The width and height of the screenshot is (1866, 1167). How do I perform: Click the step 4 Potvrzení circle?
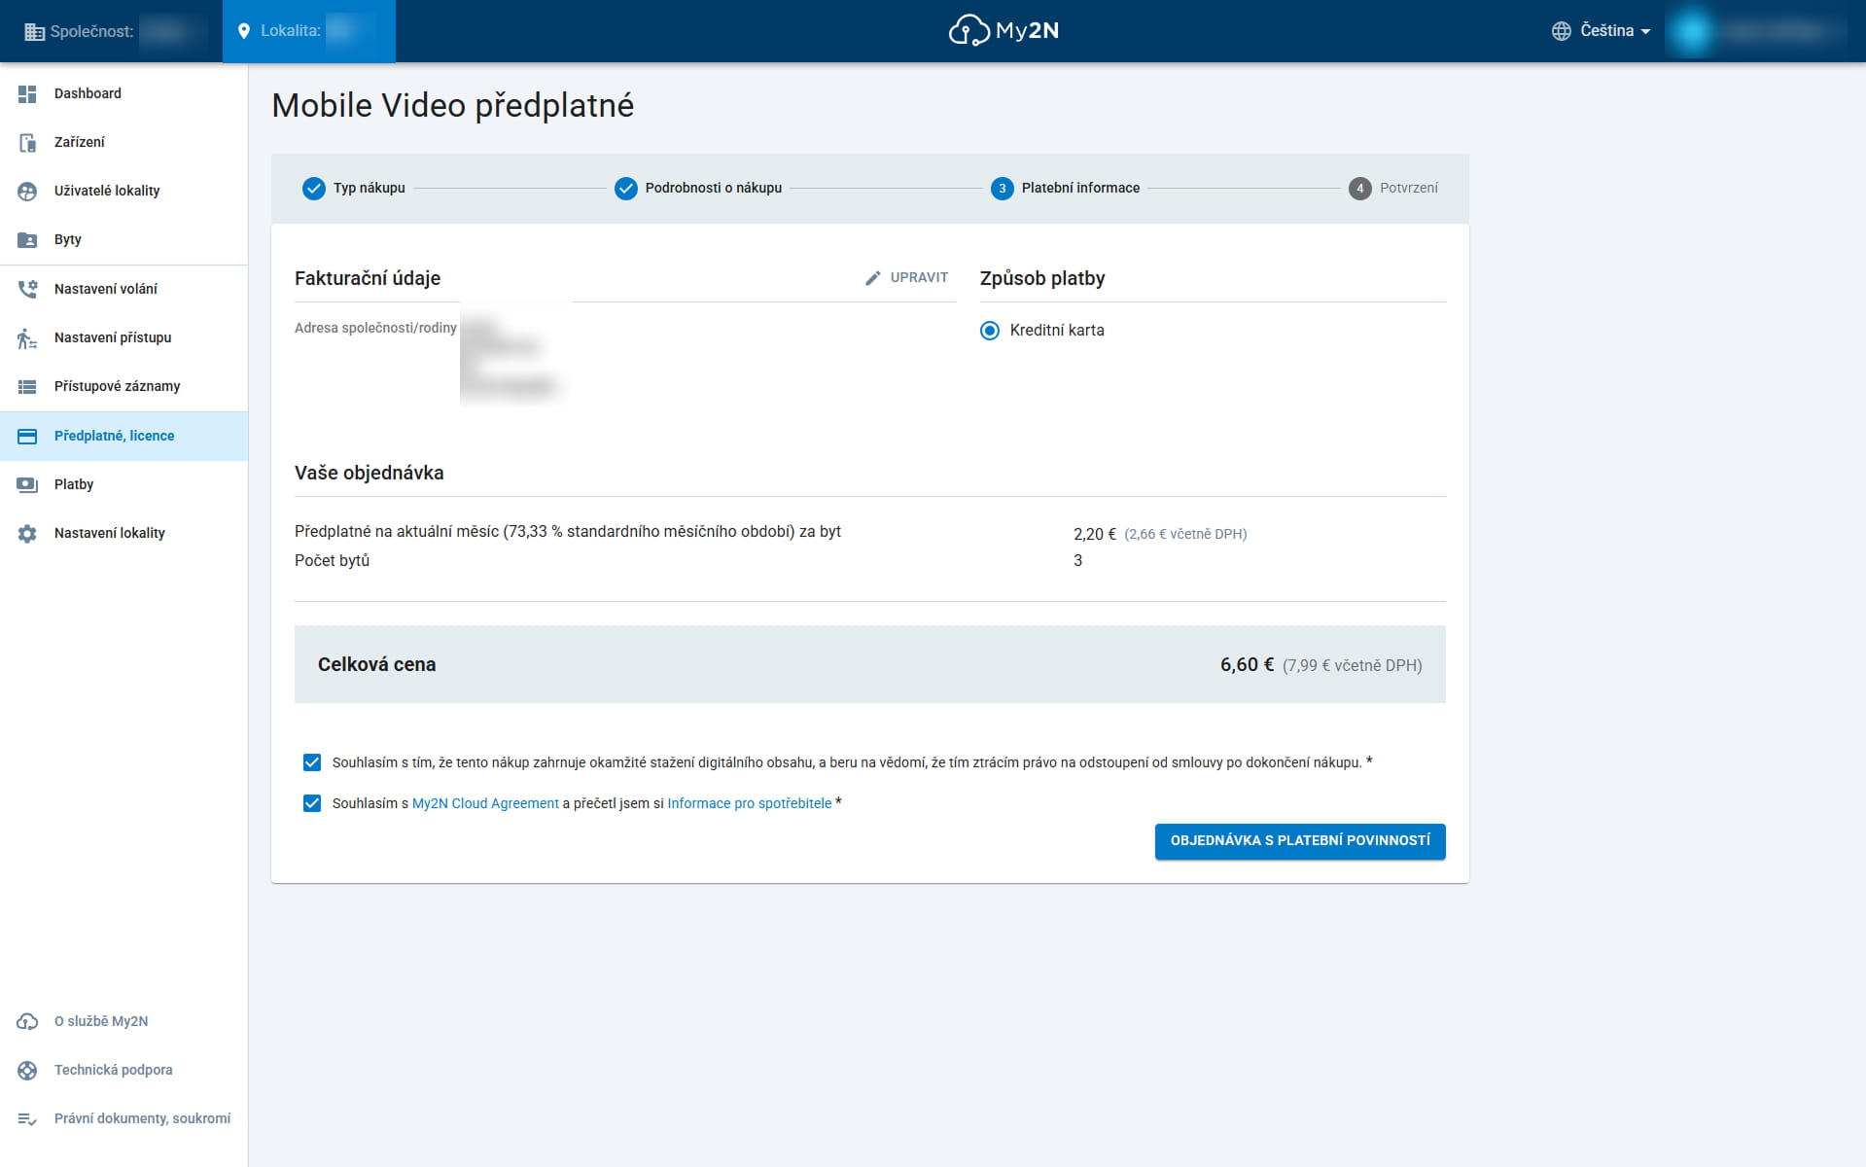coord(1359,188)
